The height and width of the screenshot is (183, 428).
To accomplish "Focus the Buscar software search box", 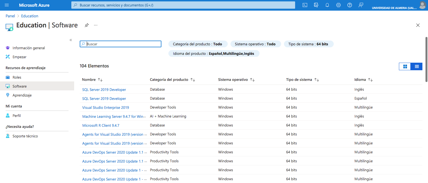I will click(121, 44).
